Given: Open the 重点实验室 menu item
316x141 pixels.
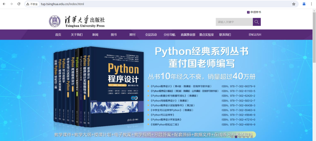Looking at the screenshot, I should tap(207, 35).
